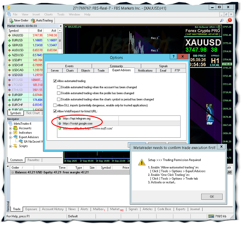This screenshot has height=226, width=241.
Task: Close the Metatrader confirmation alert dialog
Action: 222,147
